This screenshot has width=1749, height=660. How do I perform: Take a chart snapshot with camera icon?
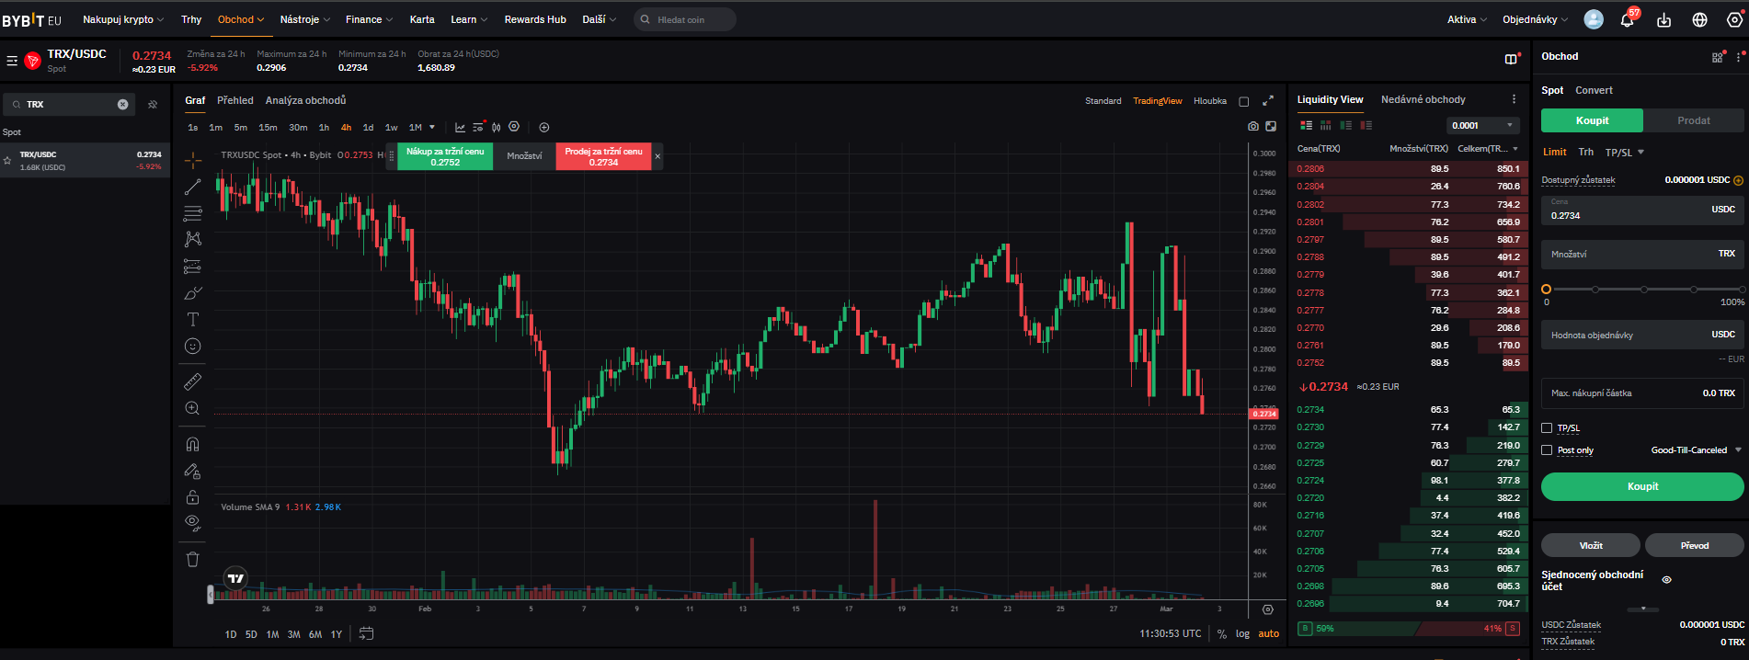click(1252, 127)
